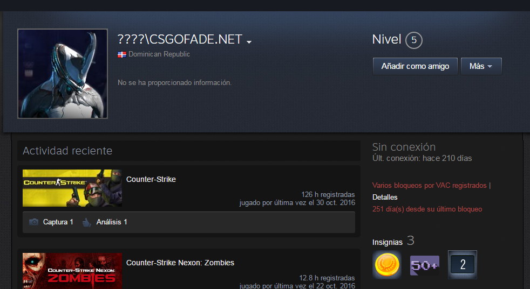
Task: Open the Análisis 1 reviews link
Action: pyautogui.click(x=112, y=222)
